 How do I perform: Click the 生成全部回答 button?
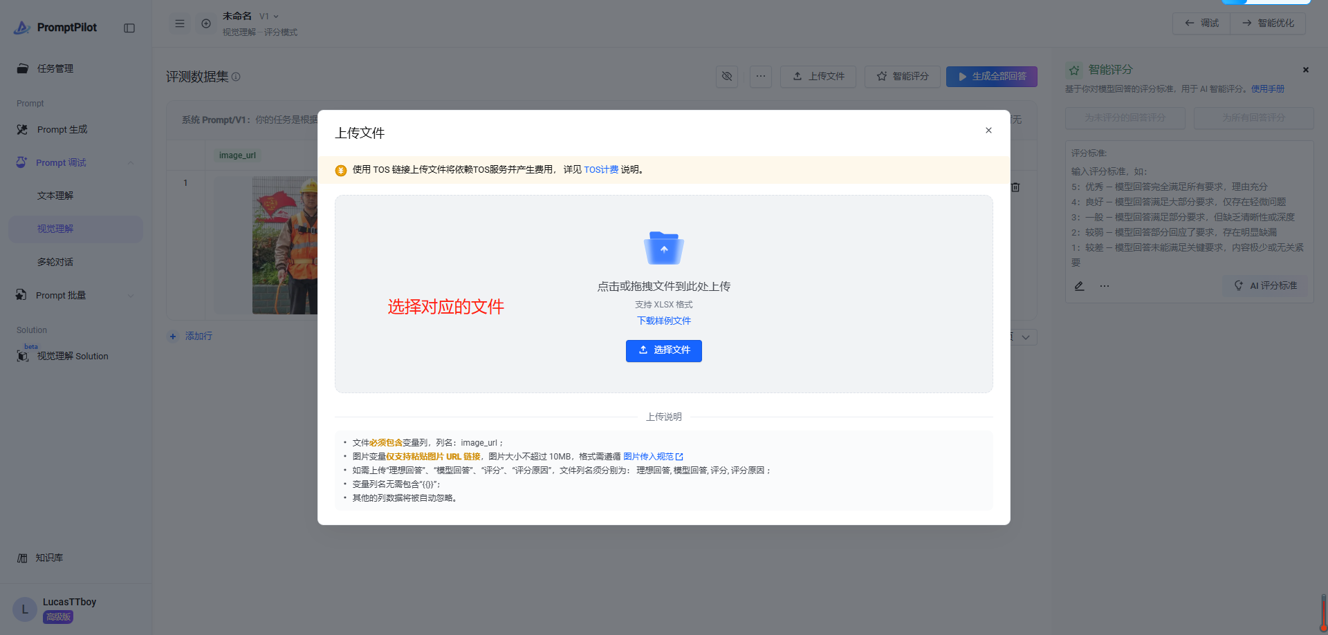coord(992,76)
